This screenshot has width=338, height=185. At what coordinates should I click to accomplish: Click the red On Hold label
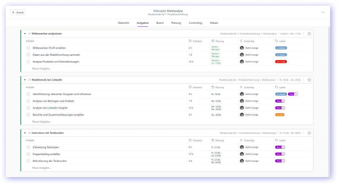pos(281,62)
